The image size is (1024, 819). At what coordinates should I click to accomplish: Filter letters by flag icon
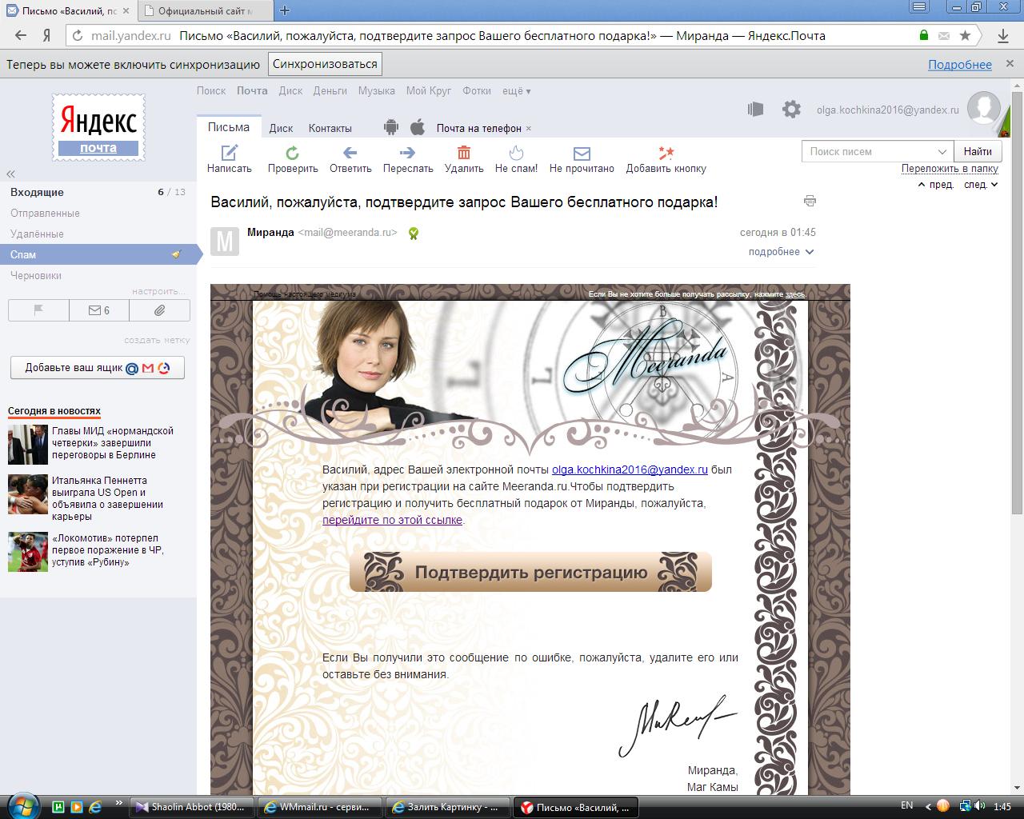(38, 310)
